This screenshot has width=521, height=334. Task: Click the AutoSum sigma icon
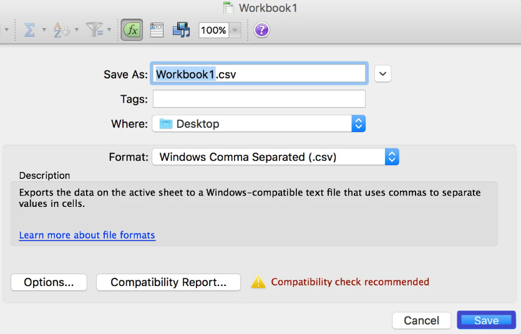pyautogui.click(x=29, y=30)
